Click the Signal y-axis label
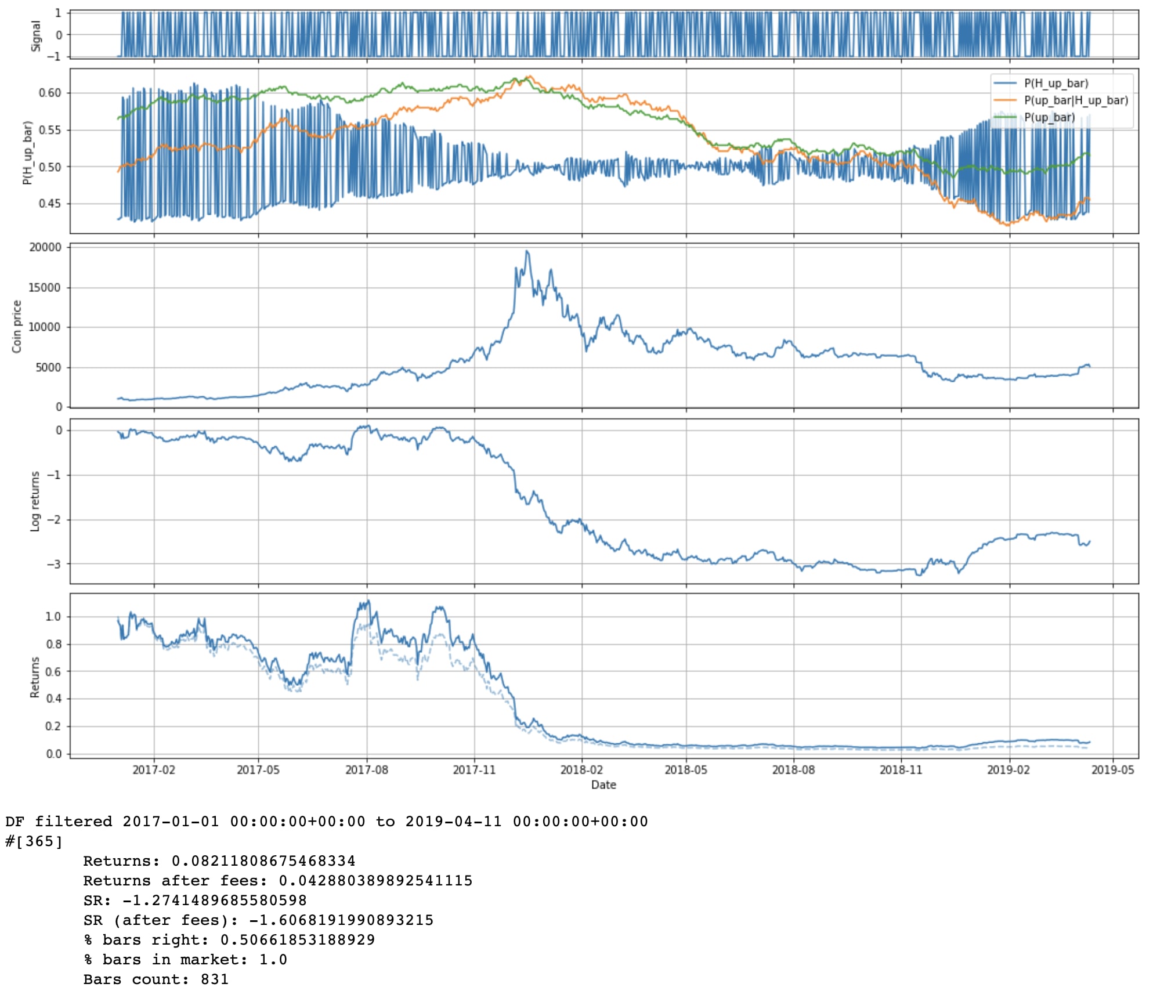 [36, 35]
